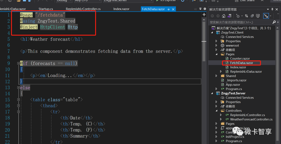
Task: Select App.razor in Solution Explorer
Action: click(x=233, y=85)
